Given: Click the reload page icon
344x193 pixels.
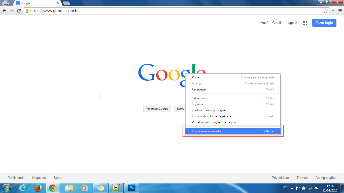Looking at the screenshot, I should click(19, 11).
